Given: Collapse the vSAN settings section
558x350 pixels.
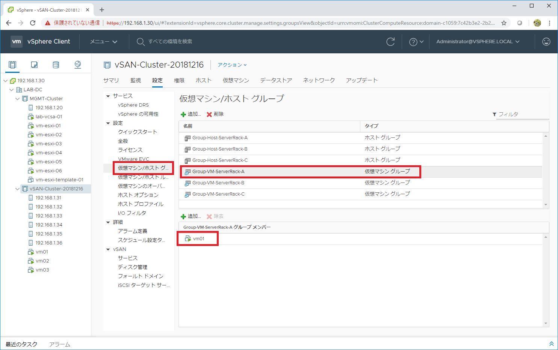Looking at the screenshot, I should (x=108, y=249).
